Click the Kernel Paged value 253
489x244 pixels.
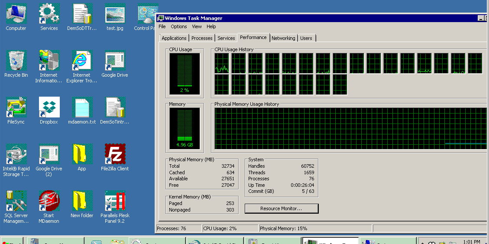tap(230, 203)
